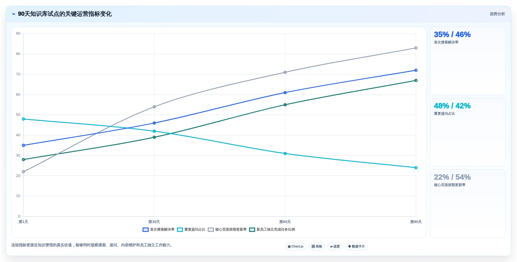
Task: Click the 90 y-axis tick label
Action: (18, 33)
